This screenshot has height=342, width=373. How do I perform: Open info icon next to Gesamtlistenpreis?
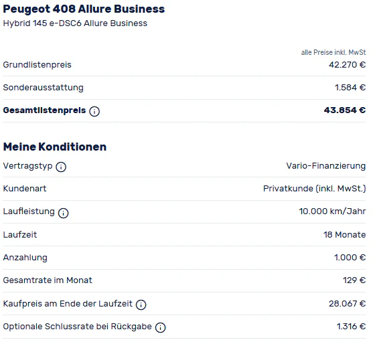[x=94, y=111]
